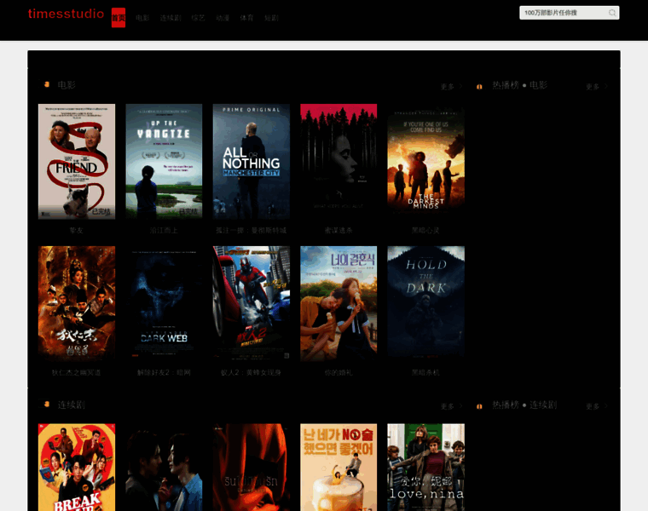Open All or Nothing Manchester City poster
The image size is (648, 511).
tap(252, 161)
